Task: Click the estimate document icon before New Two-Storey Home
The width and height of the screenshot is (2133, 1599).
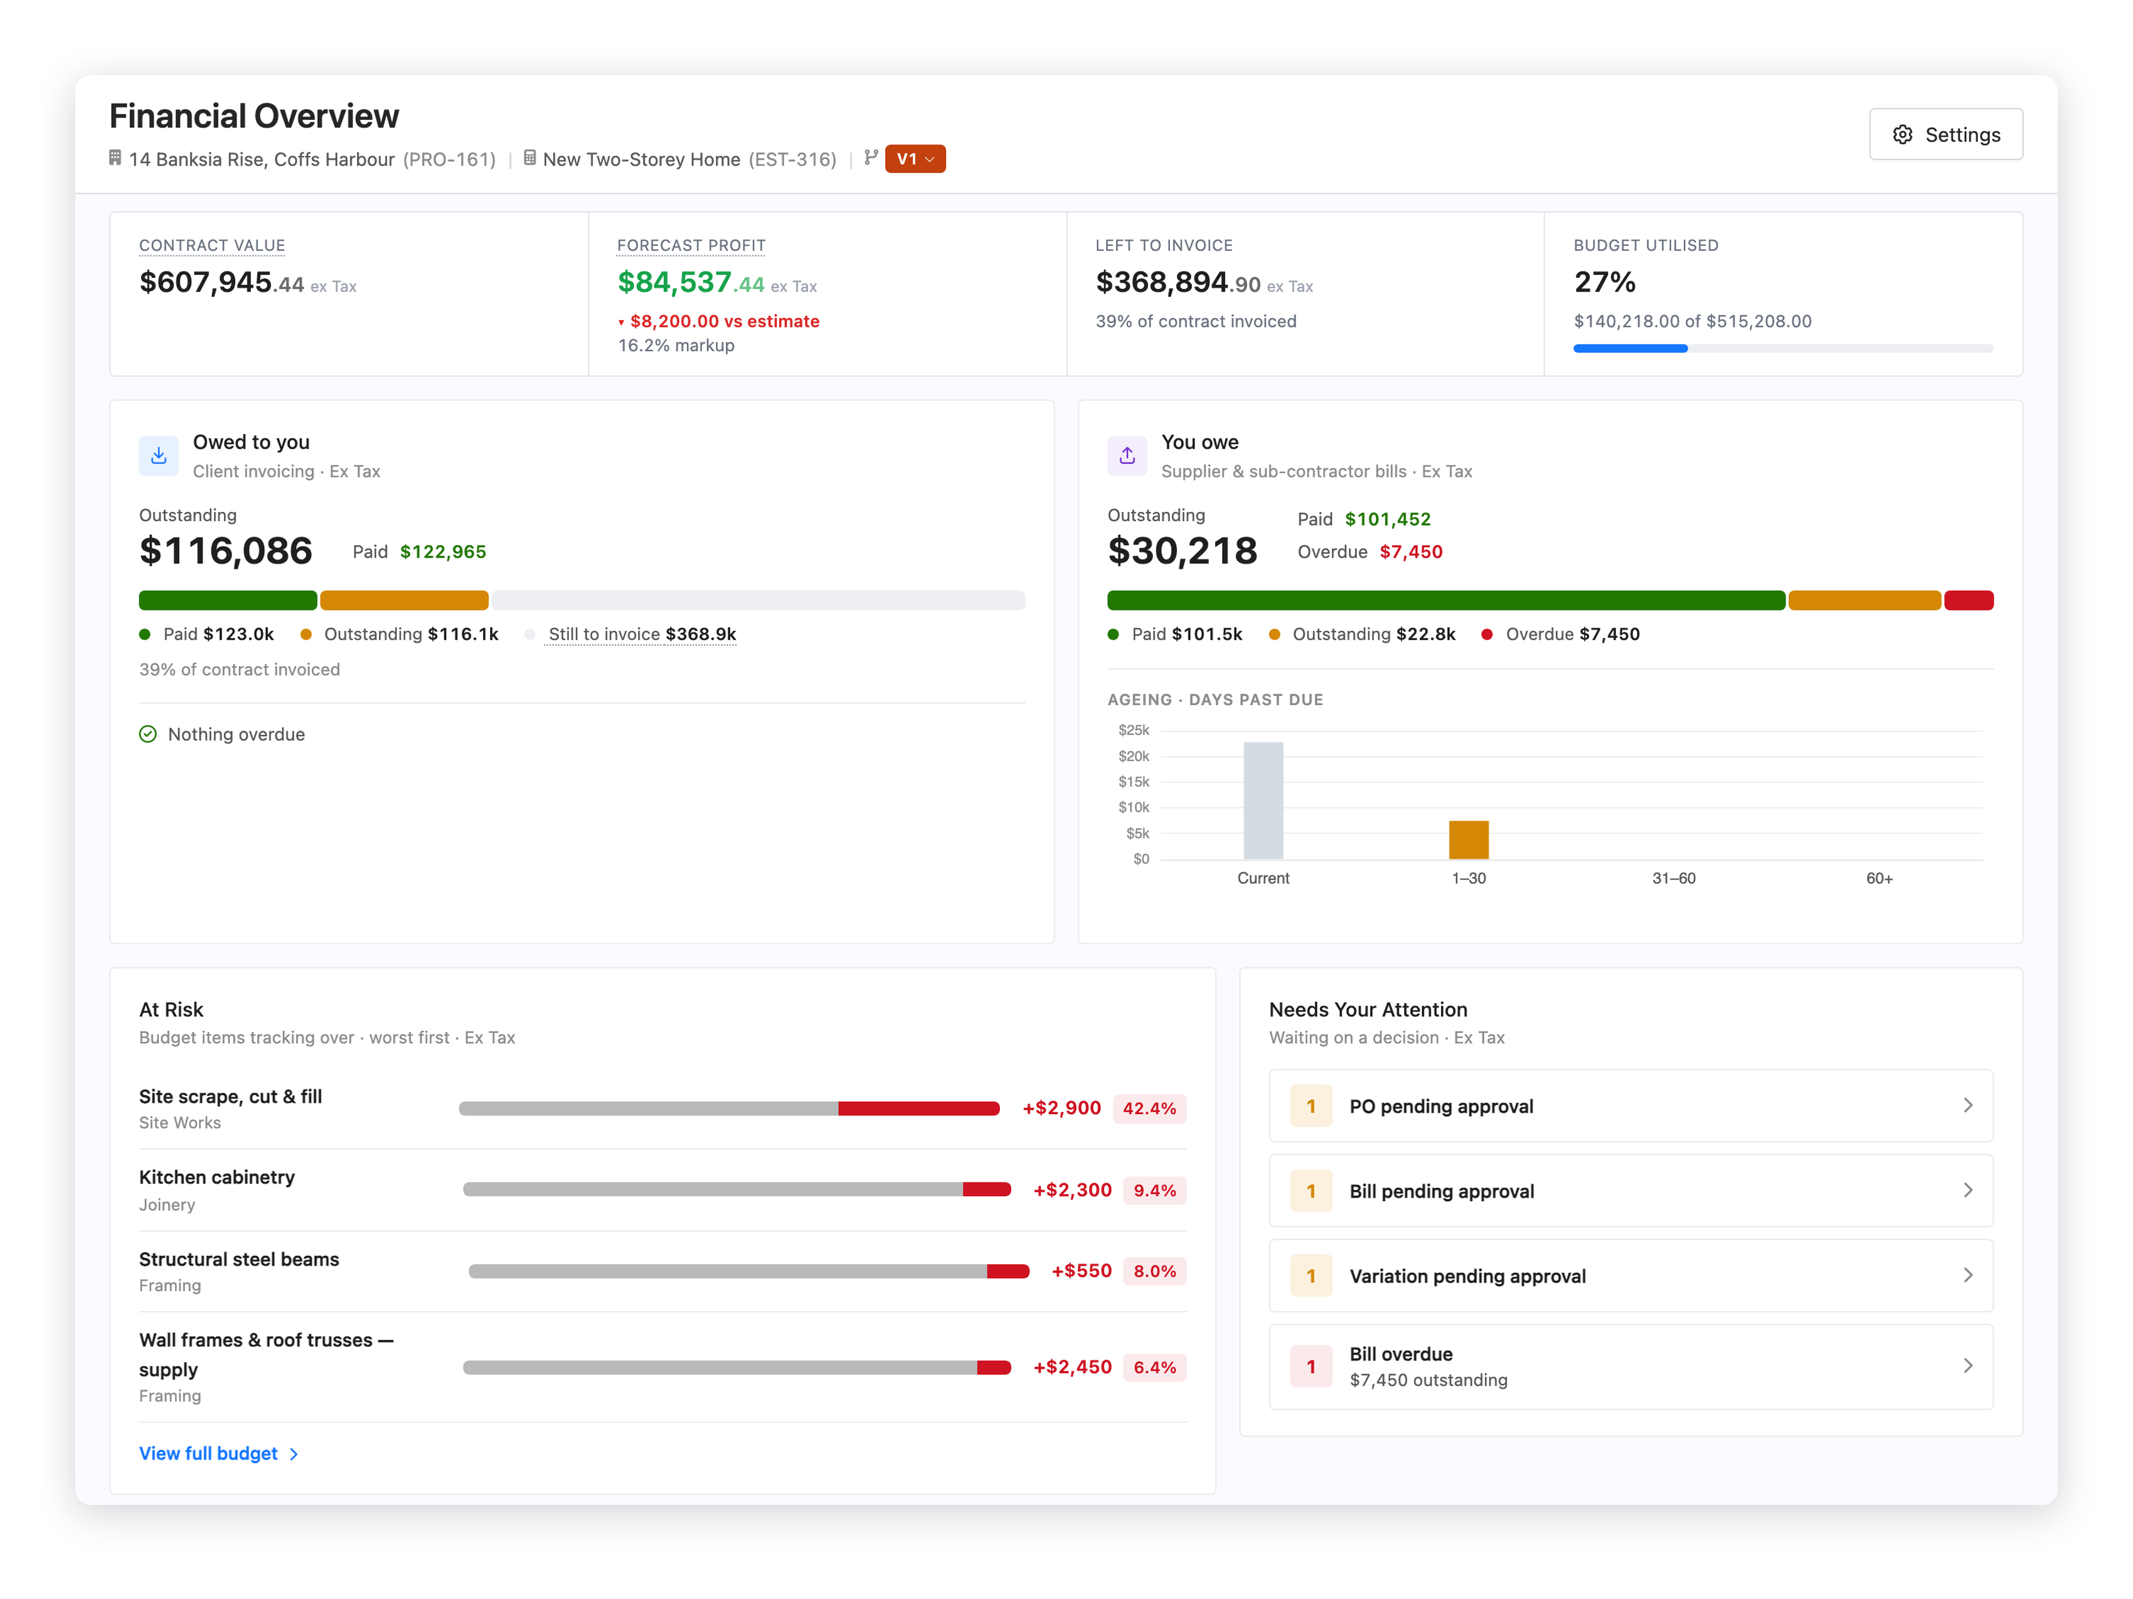Action: pyautogui.click(x=529, y=158)
